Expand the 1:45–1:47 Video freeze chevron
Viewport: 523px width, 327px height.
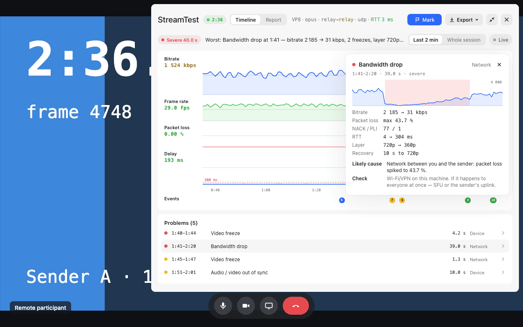503,259
